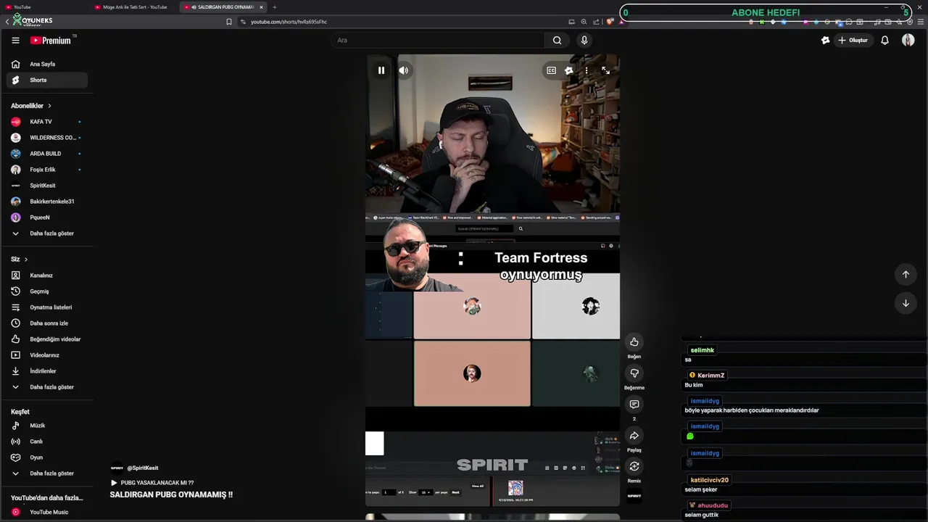Open Oynatma listeleri
The image size is (928, 522).
(x=47, y=307)
